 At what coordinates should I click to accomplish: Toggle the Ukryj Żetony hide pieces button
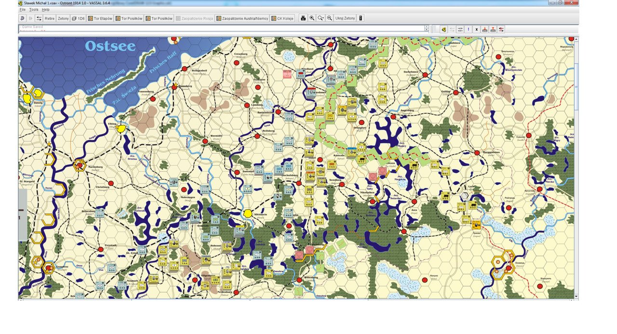[345, 18]
